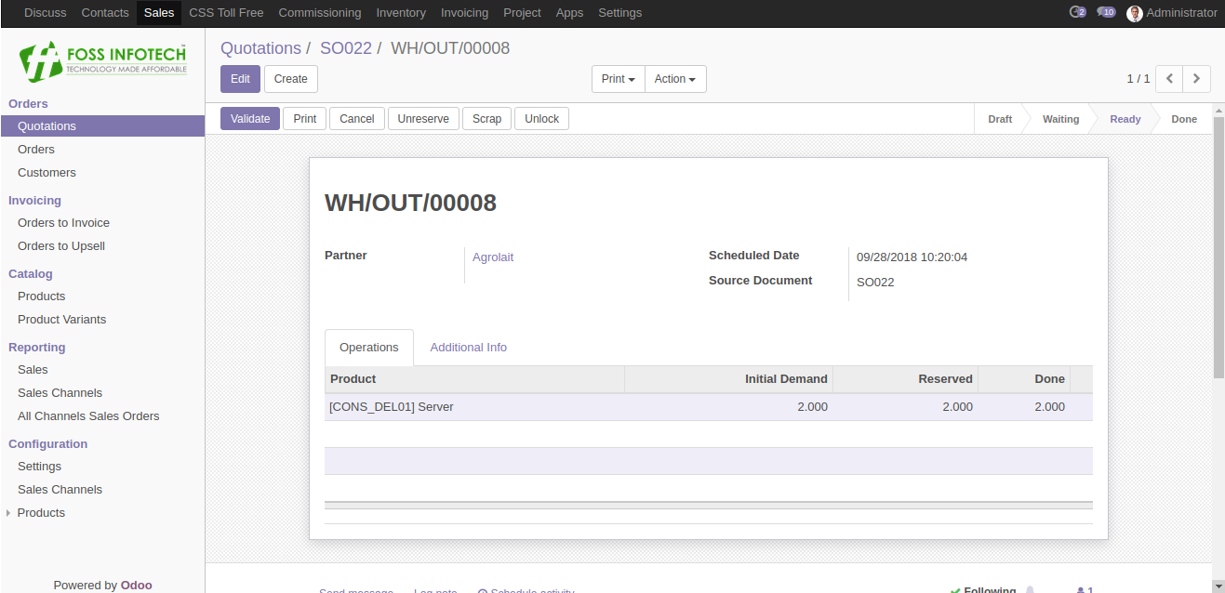Click the 1 / 1 pager counter
The image size is (1225, 593).
(x=1138, y=79)
